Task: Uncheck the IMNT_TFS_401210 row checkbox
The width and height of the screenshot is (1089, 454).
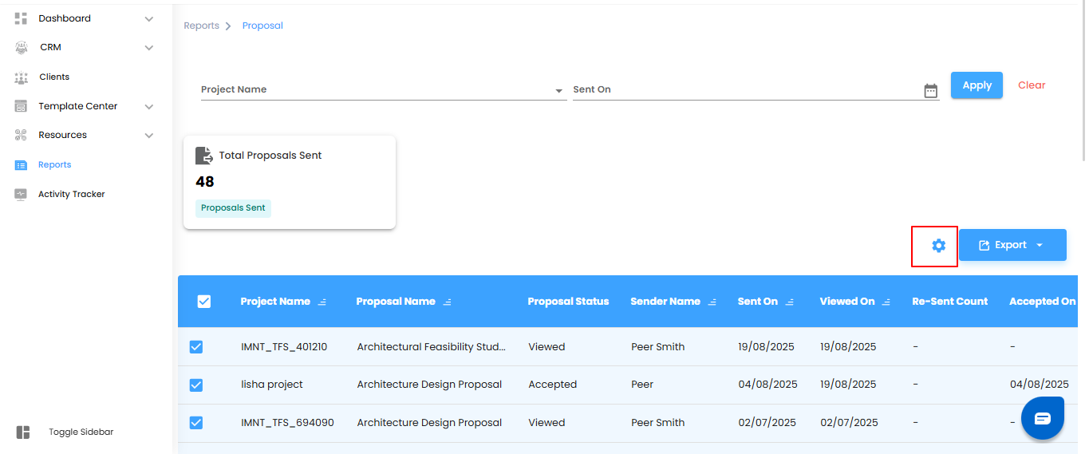Action: tap(196, 347)
